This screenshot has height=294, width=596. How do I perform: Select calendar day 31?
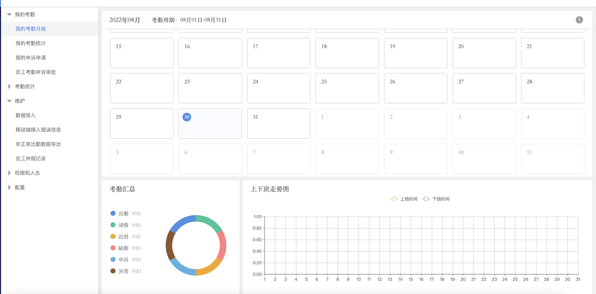[278, 124]
